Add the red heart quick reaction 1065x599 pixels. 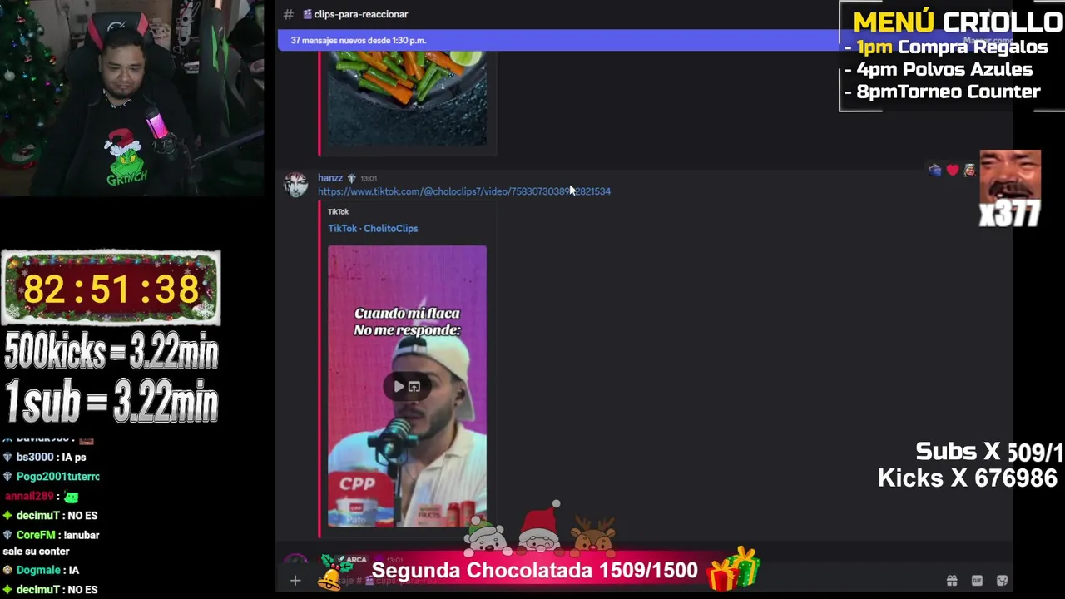pyautogui.click(x=953, y=170)
